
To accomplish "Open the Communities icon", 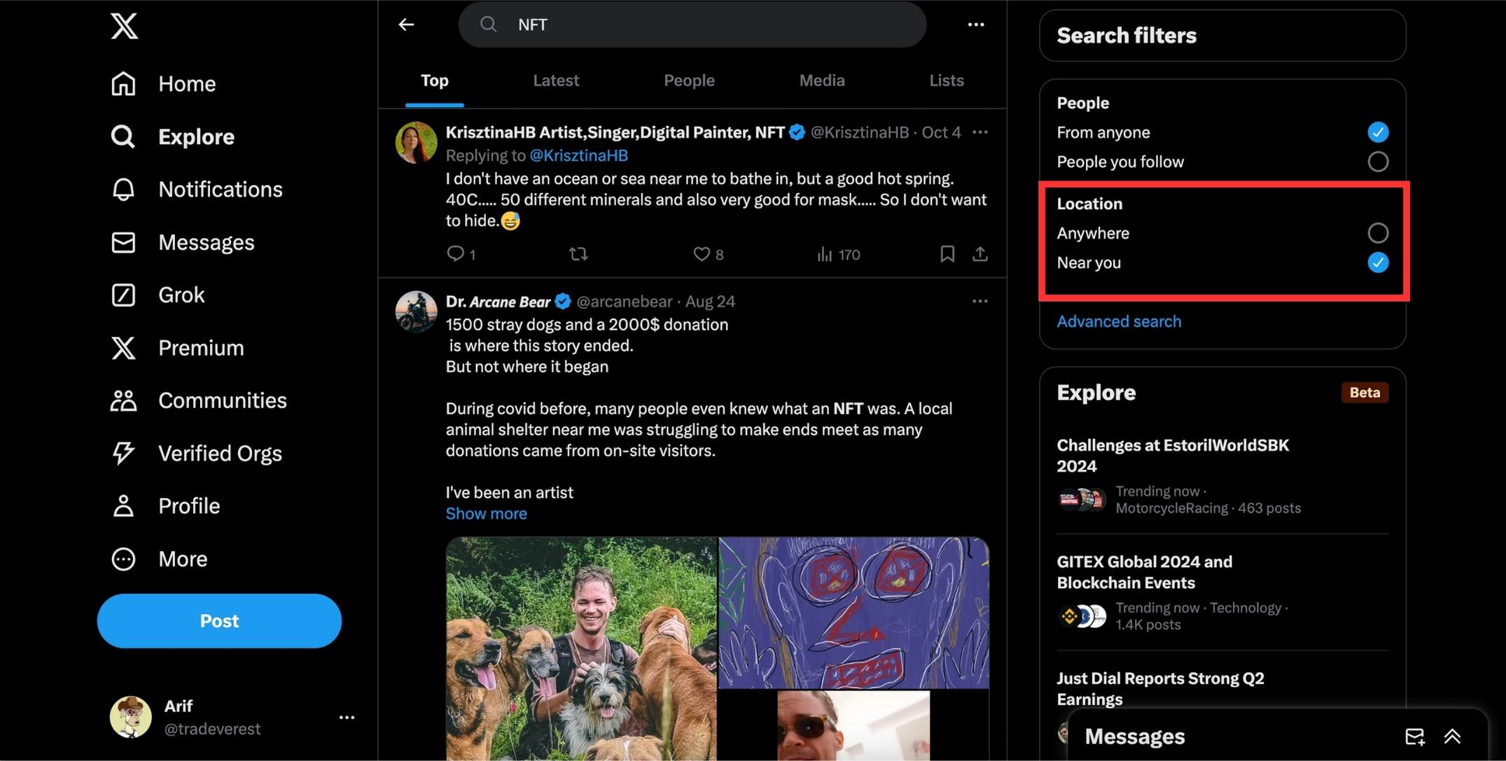I will [x=123, y=400].
